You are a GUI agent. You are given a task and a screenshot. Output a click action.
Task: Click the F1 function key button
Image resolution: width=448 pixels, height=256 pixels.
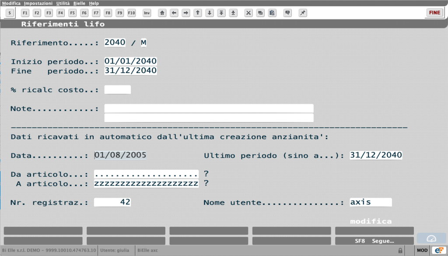pyautogui.click(x=25, y=13)
